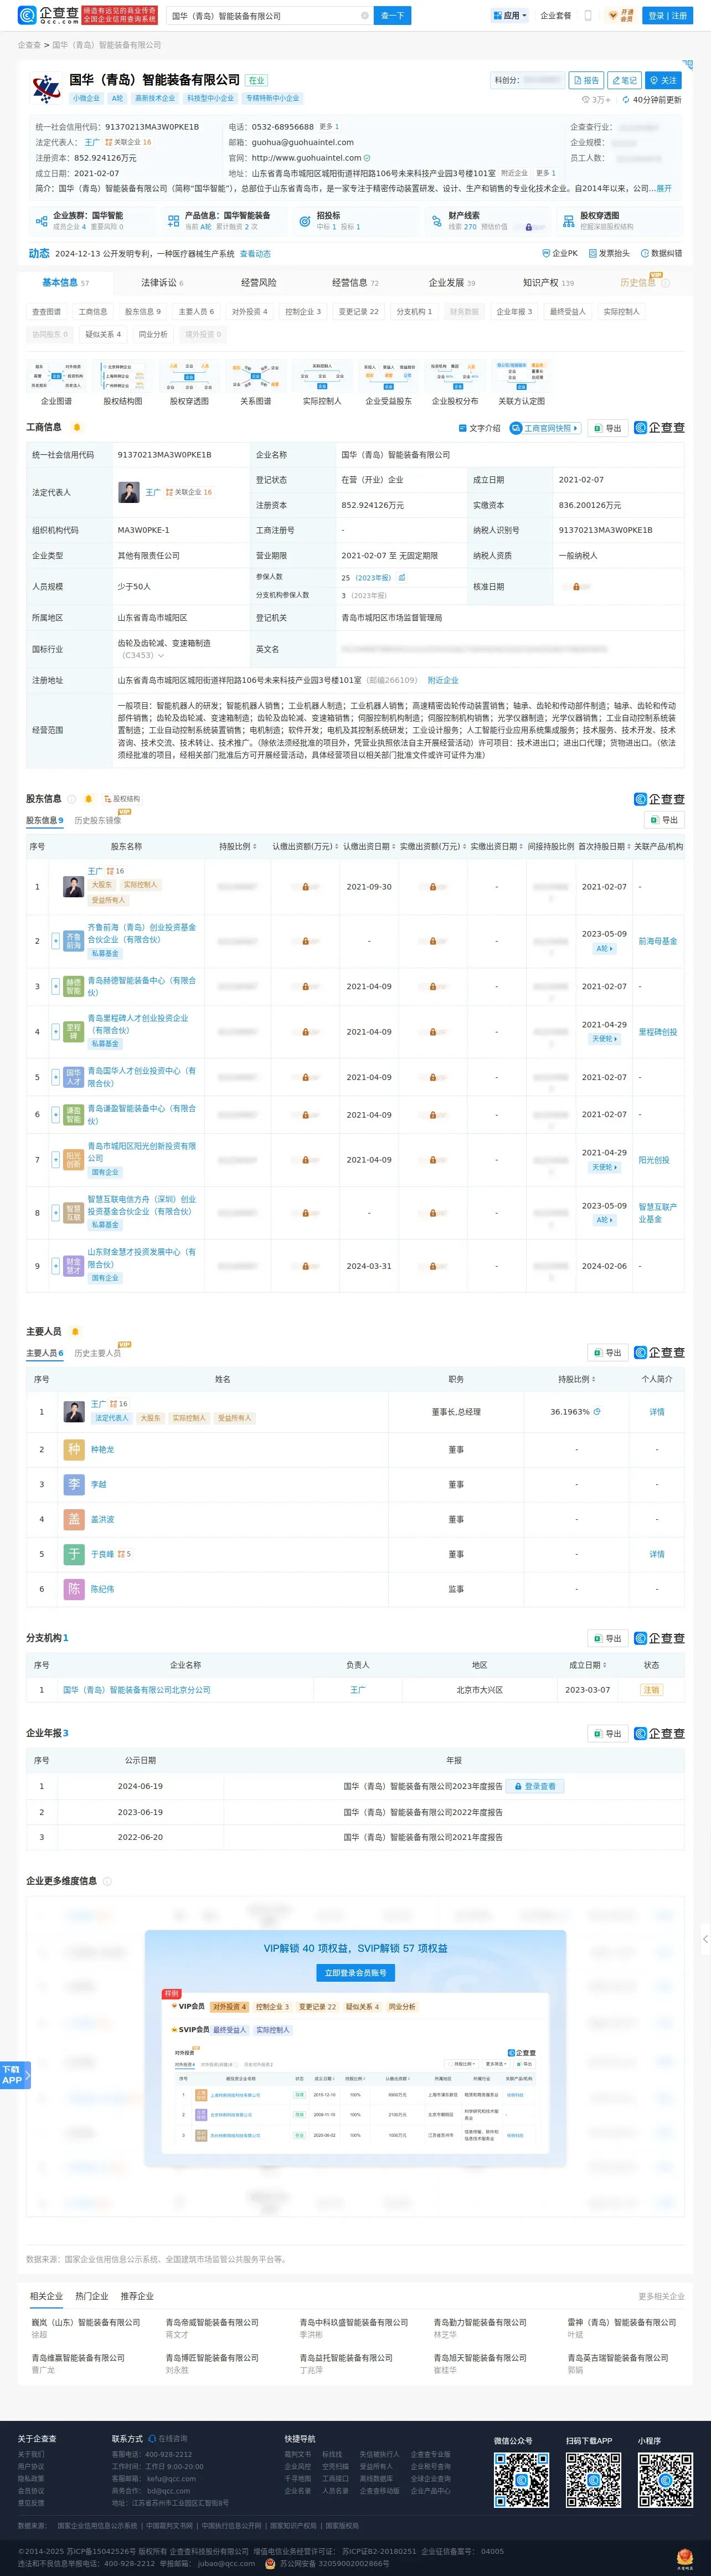
Task: Click the 数据纠错 data correction icon
Action: click(645, 254)
